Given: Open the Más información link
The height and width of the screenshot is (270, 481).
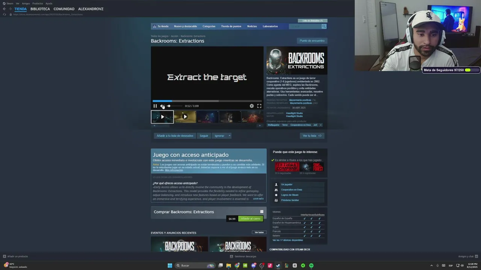Looking at the screenshot, I should [174, 170].
